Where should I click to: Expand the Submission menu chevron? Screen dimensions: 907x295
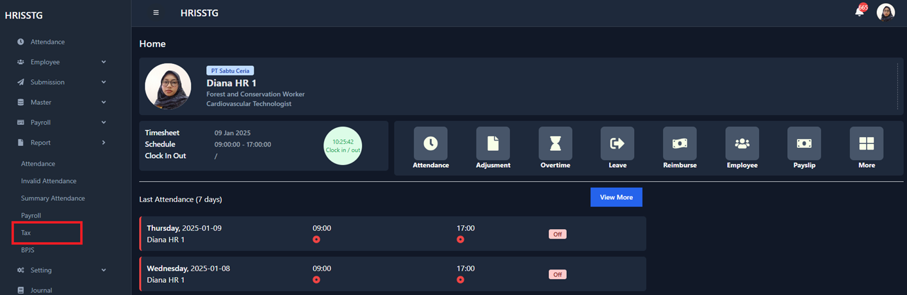click(x=104, y=82)
